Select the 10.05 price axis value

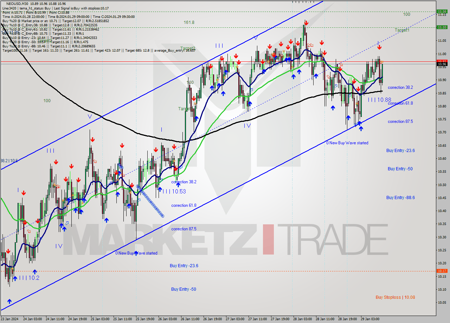click(x=442, y=302)
